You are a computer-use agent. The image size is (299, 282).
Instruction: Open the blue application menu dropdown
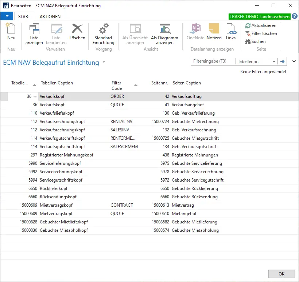tap(7, 16)
